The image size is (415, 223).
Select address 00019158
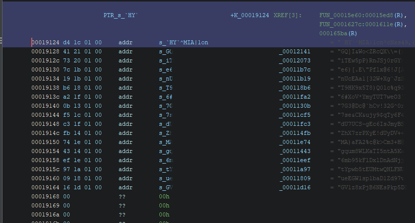45,161
